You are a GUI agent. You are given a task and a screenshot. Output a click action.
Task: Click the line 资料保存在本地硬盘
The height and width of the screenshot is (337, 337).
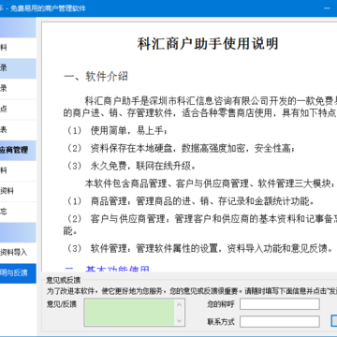pos(180,149)
